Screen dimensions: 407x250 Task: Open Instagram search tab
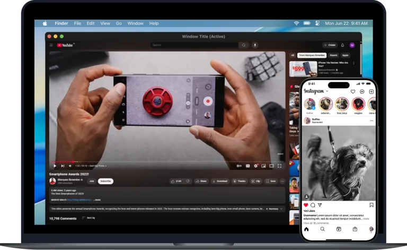322,229
